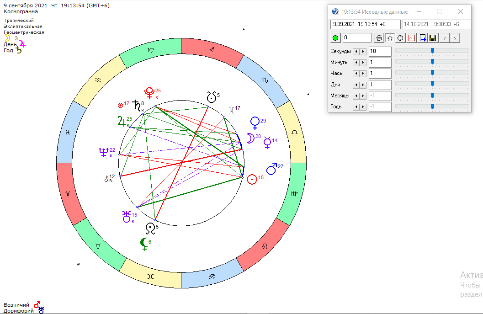Viewport: 483px width, 314px height.
Task: Click the Neptune glyph at 22 degrees
Action: tap(103, 152)
